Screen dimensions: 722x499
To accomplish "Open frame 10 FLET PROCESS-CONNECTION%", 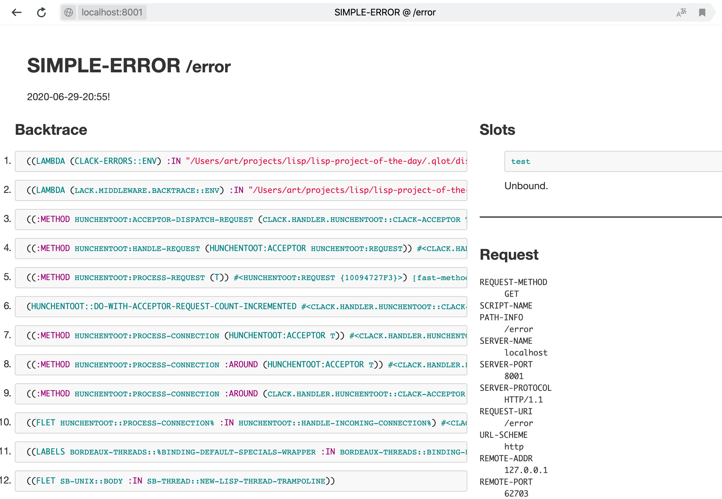I will click(x=241, y=423).
